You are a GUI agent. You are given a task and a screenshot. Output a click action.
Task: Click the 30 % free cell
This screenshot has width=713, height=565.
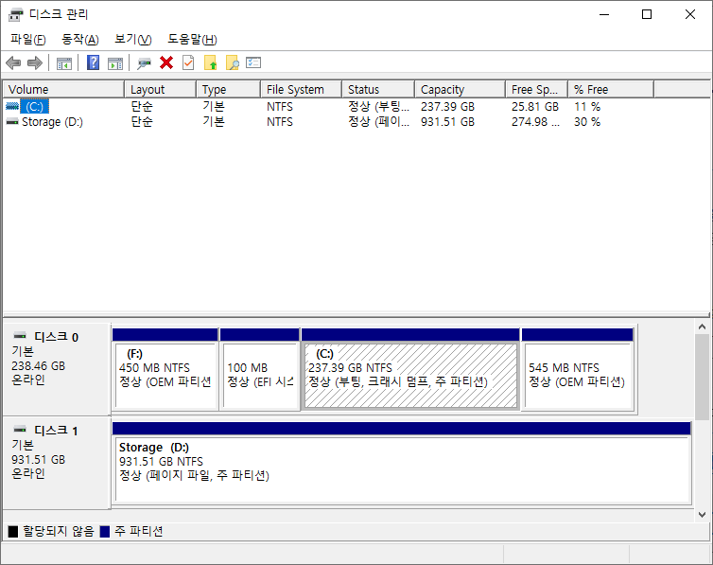(x=587, y=122)
